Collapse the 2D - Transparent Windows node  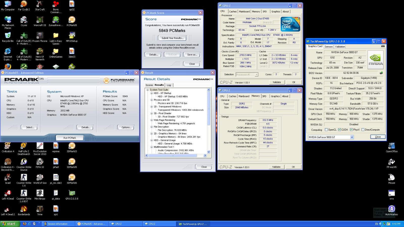tap(152, 107)
